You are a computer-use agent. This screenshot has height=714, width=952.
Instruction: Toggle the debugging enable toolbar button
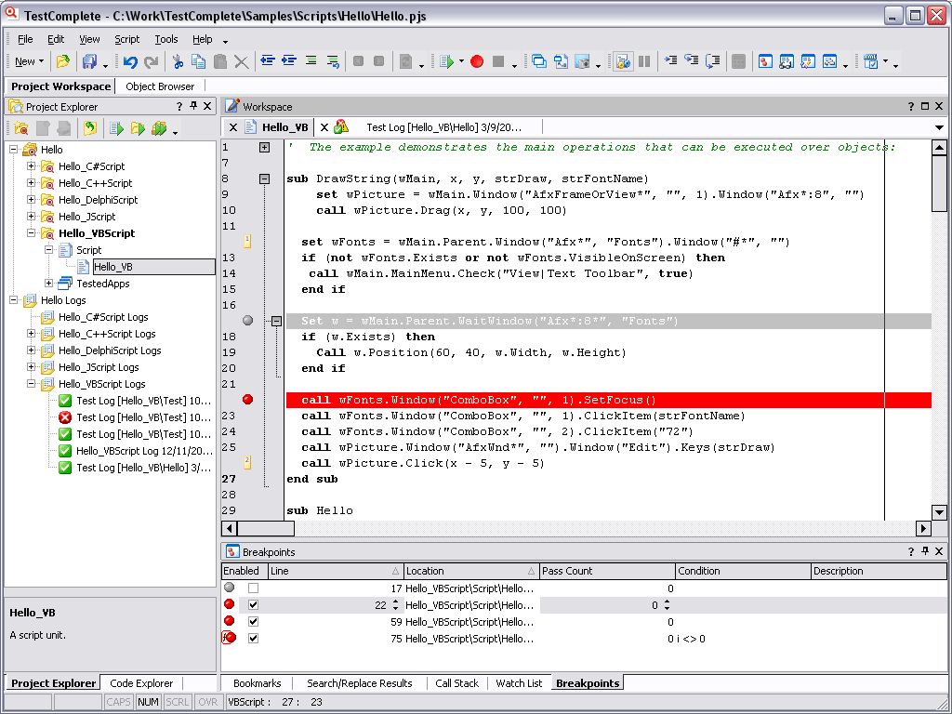[623, 61]
